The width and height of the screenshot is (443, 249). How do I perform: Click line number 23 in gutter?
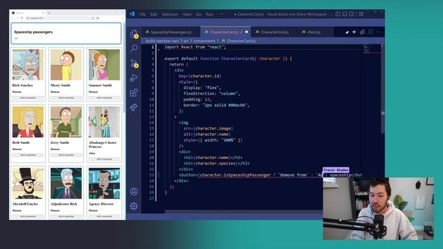pos(152,175)
